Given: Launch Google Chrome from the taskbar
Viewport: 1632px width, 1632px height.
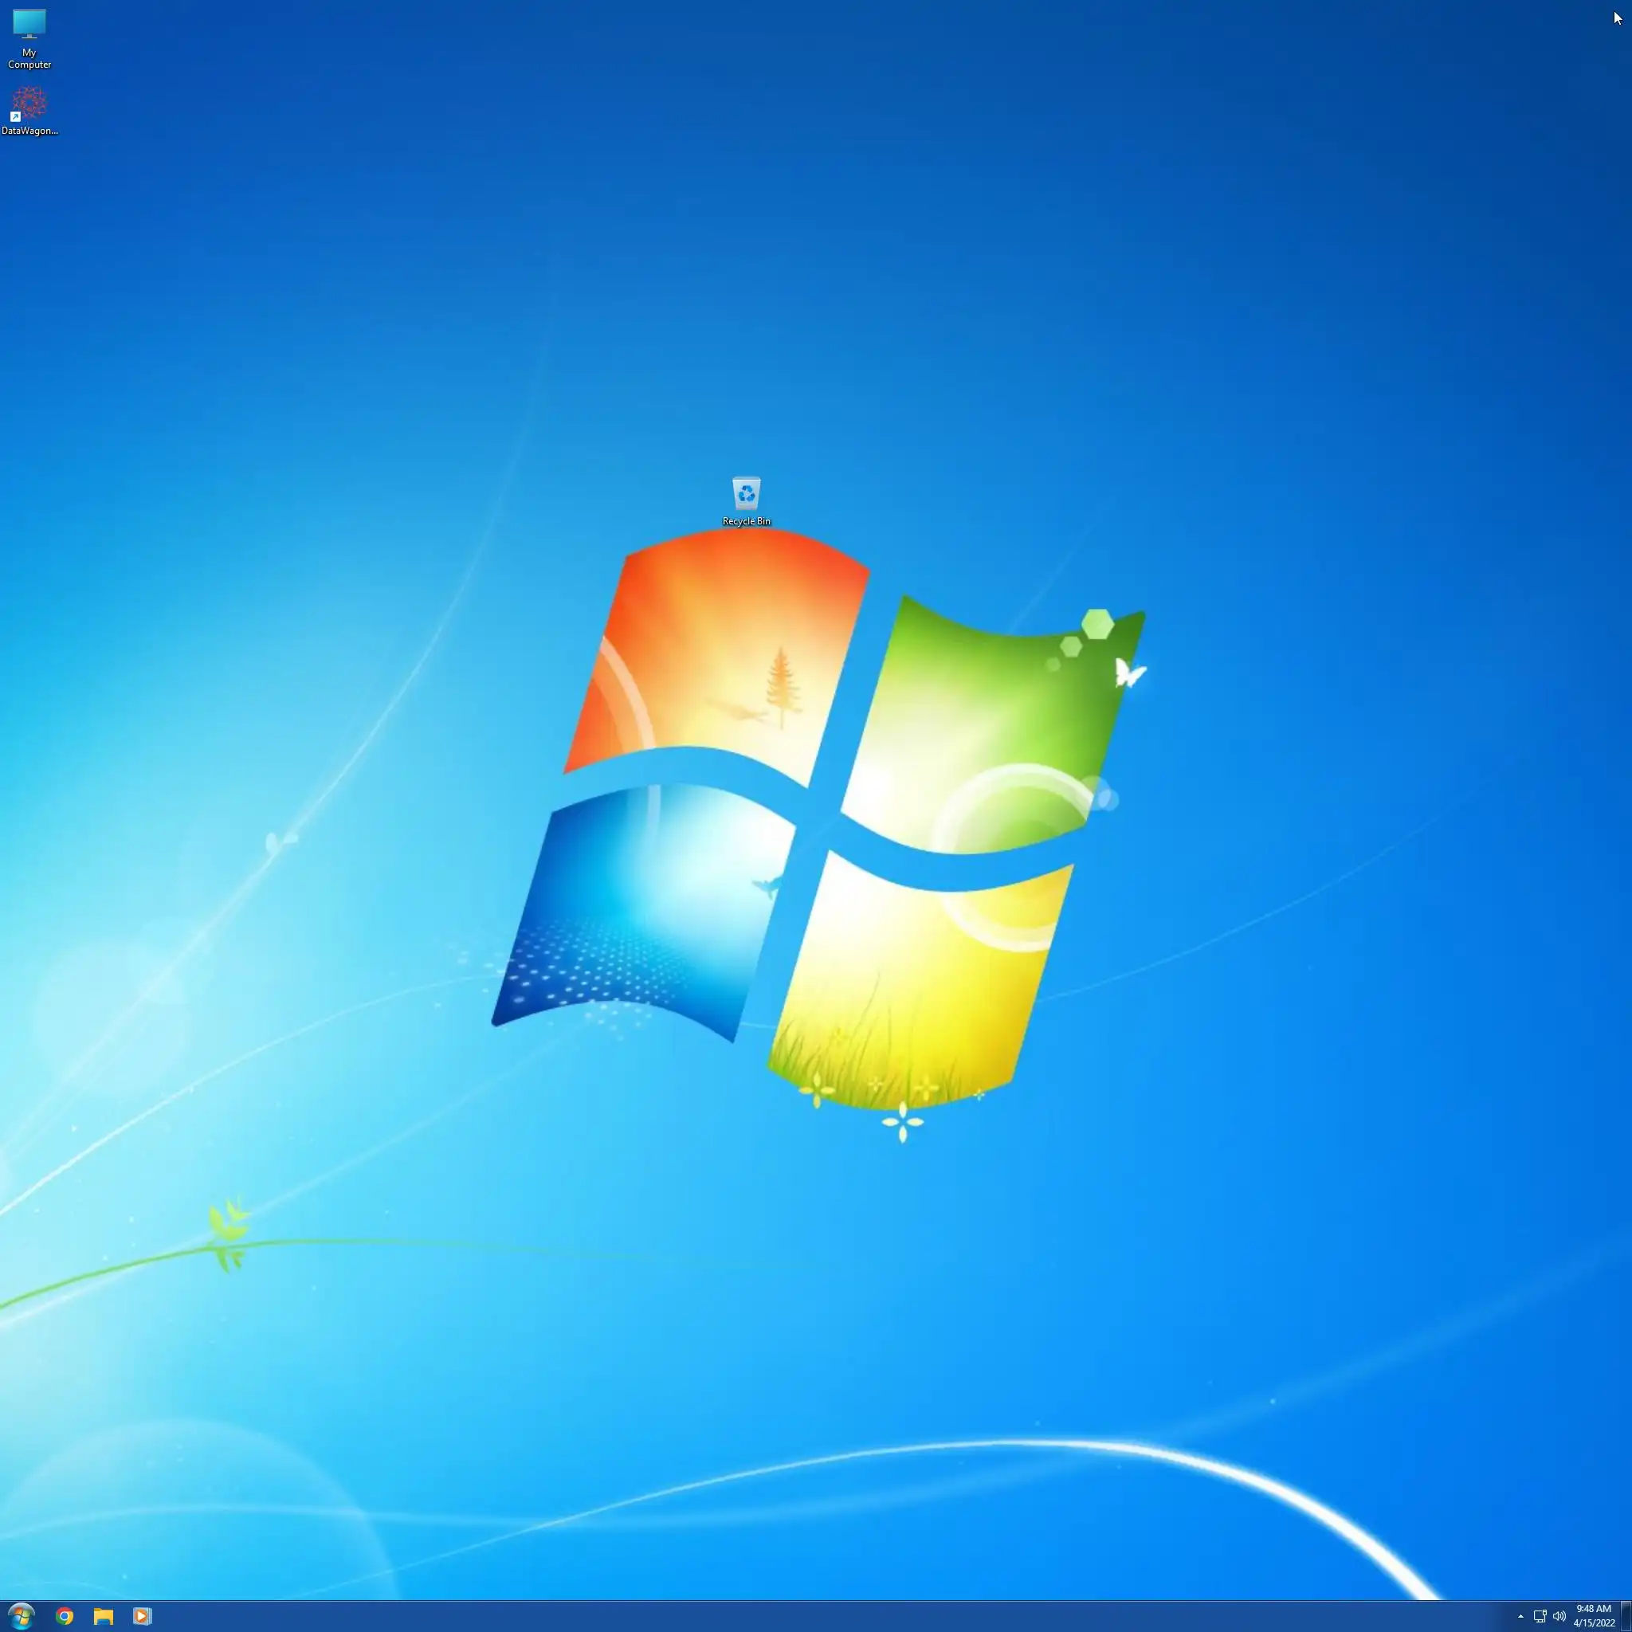Looking at the screenshot, I should coord(65,1616).
